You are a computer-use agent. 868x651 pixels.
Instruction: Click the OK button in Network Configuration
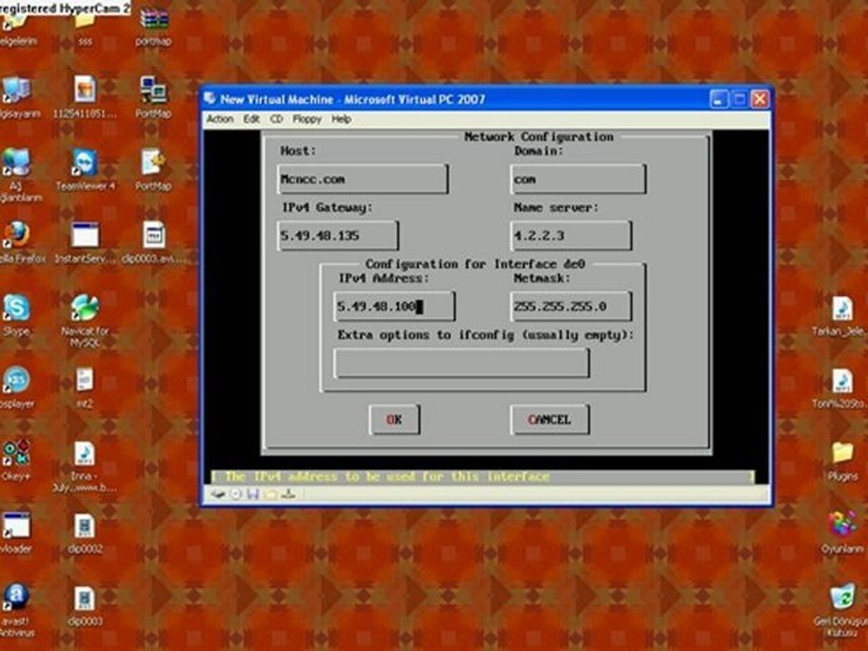(x=394, y=420)
